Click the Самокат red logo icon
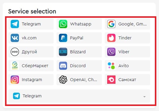The width and height of the screenshot is (159, 111). (111, 80)
